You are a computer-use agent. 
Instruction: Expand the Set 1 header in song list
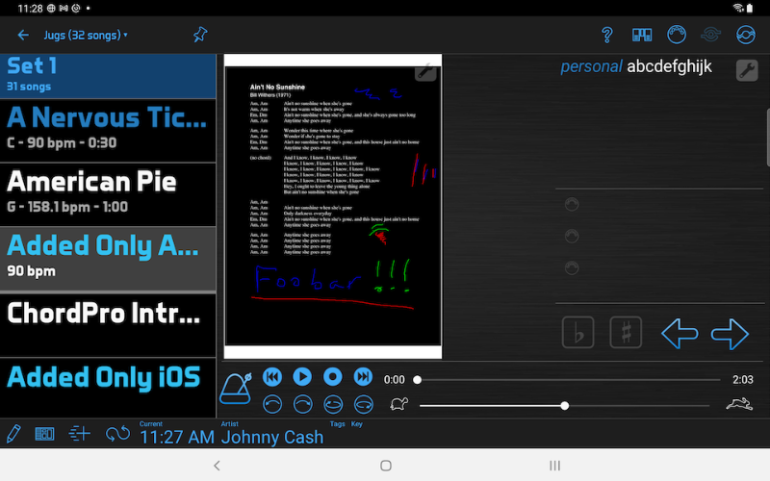(108, 75)
